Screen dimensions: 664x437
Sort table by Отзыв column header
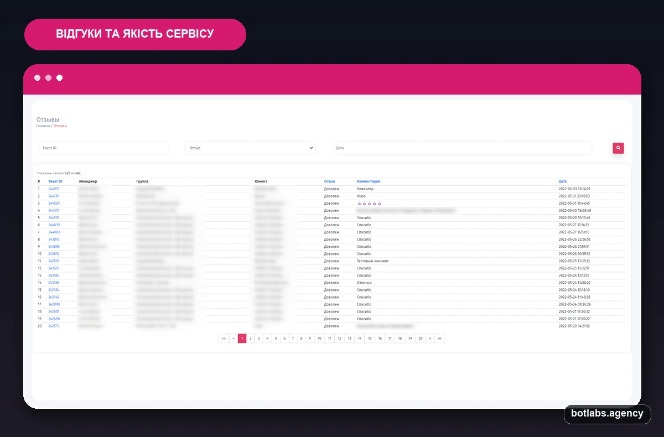(x=330, y=181)
